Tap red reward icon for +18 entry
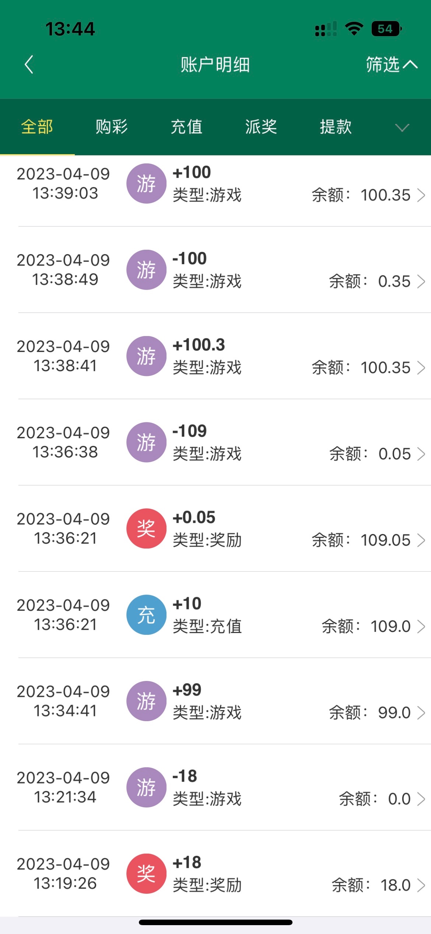431x934 pixels. coord(146,874)
